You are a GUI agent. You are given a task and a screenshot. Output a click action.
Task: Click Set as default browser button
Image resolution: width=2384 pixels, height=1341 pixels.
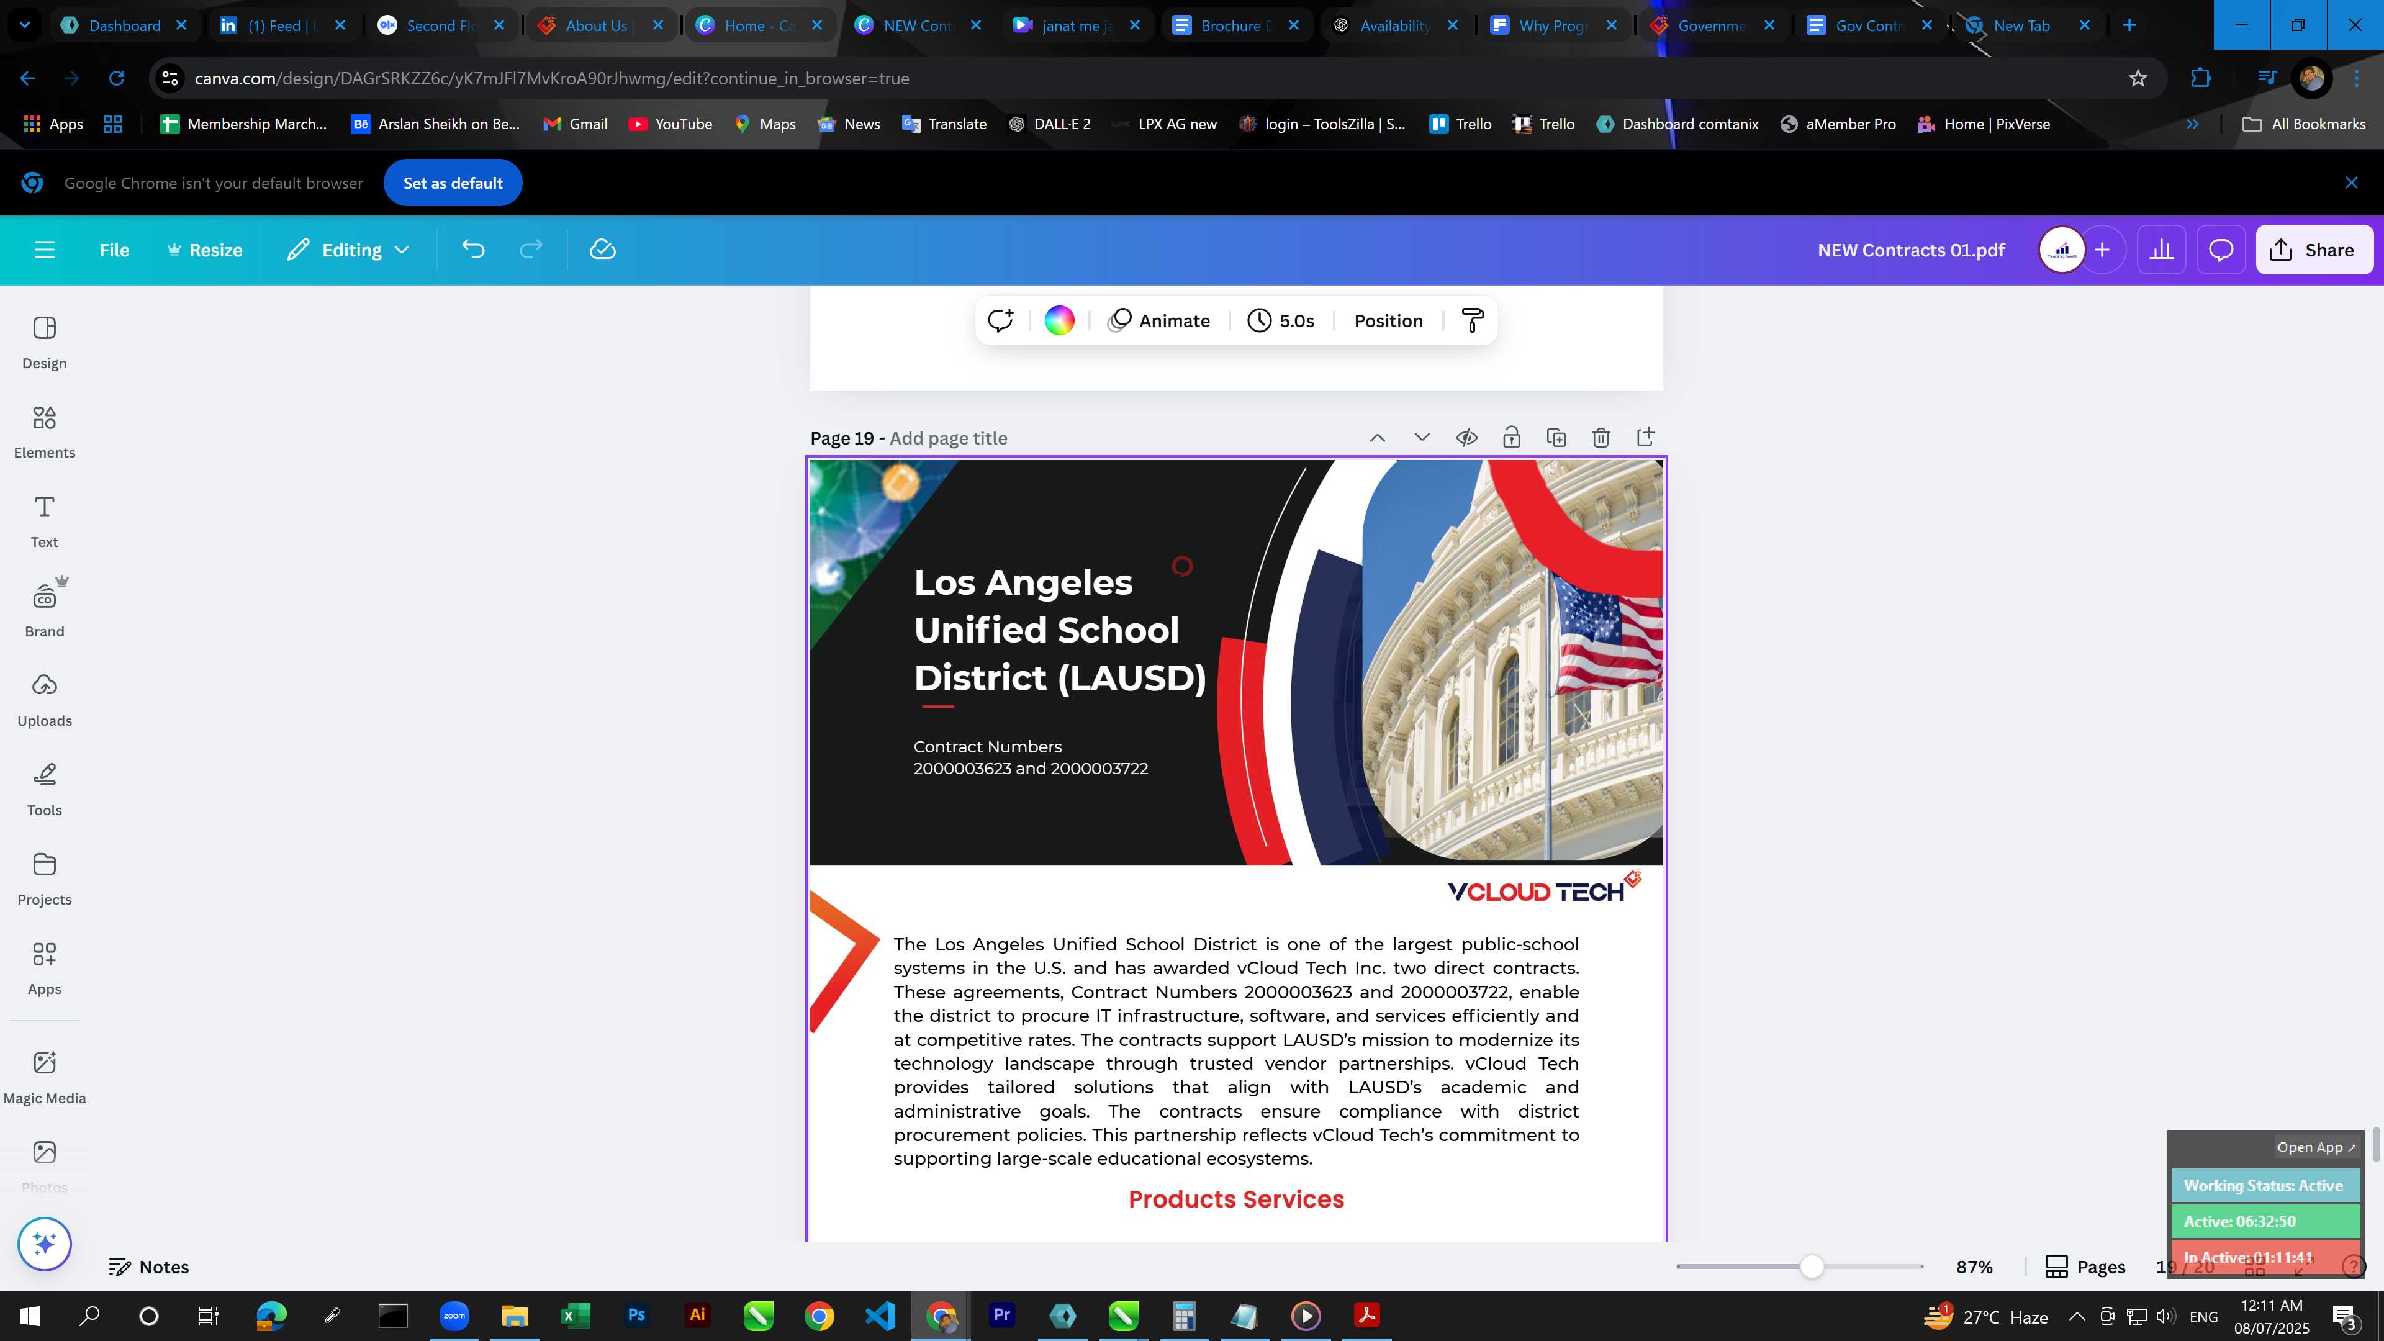(453, 183)
